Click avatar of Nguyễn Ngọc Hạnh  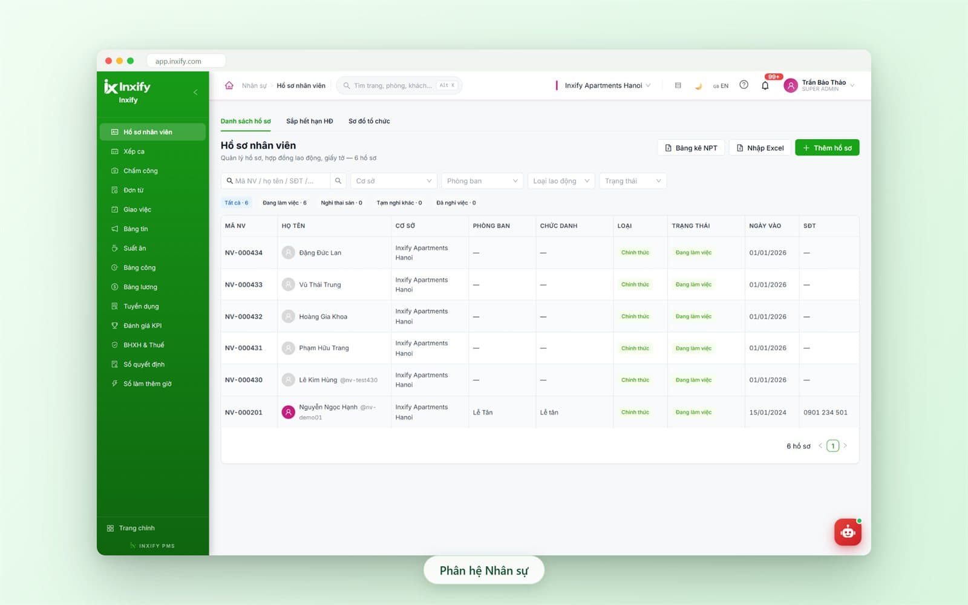pos(289,412)
